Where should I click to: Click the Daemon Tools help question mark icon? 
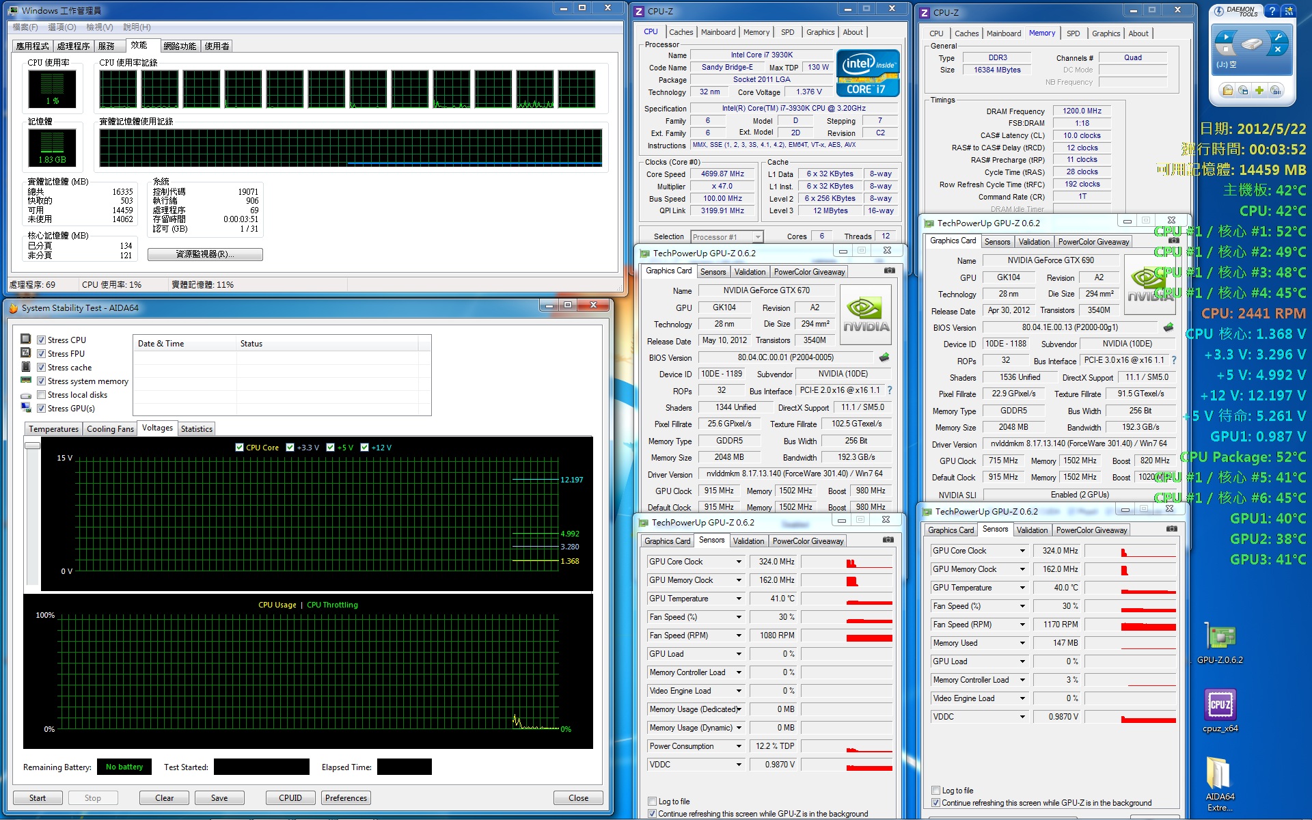tap(1272, 11)
